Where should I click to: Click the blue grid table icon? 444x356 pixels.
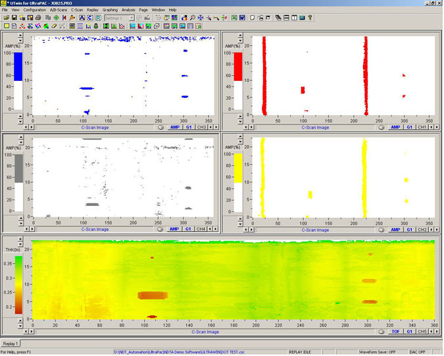(80, 26)
